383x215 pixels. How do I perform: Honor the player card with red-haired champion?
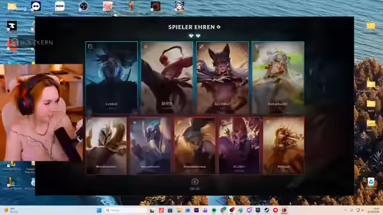(167, 78)
